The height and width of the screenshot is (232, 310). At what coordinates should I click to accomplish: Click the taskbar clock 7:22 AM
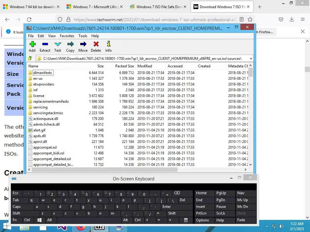[297, 226]
